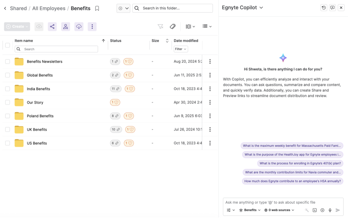This screenshot has height=218, width=348.
Task: Open the Egnyte Copilot dropdown
Action: point(242,7)
